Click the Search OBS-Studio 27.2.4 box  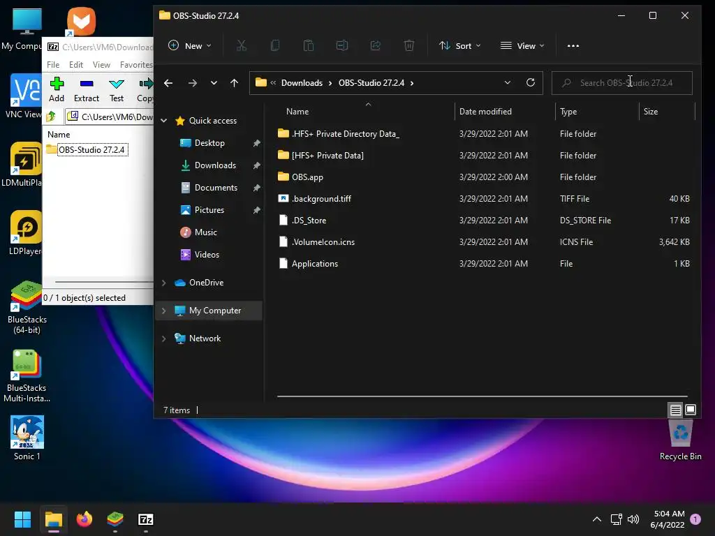click(x=622, y=83)
